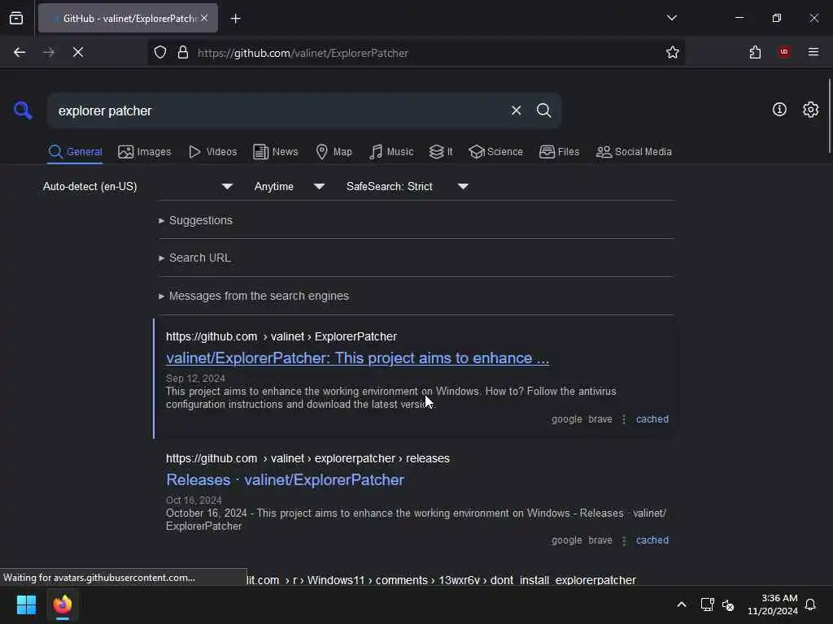
Task: Stop loading the page
Action: (78, 52)
